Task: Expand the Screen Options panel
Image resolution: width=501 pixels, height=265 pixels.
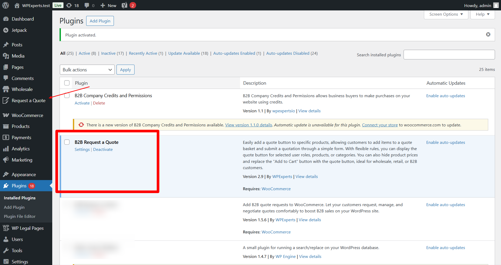Action: (446, 14)
